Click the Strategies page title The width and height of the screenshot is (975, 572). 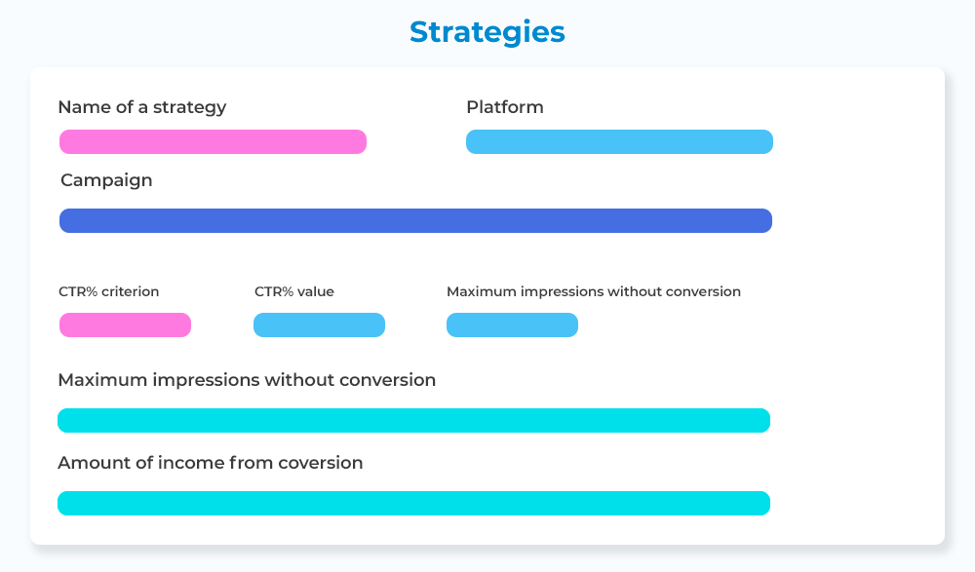coord(487,32)
